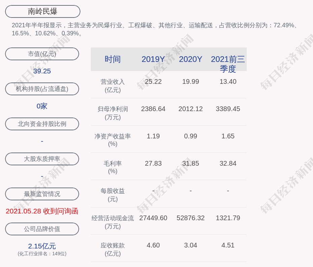The width and height of the screenshot is (313, 267).
Task: Click the 营业收入(亿元) row label
Action: (113, 86)
